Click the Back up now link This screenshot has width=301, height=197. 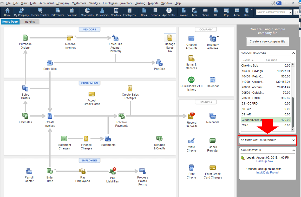point(265,161)
